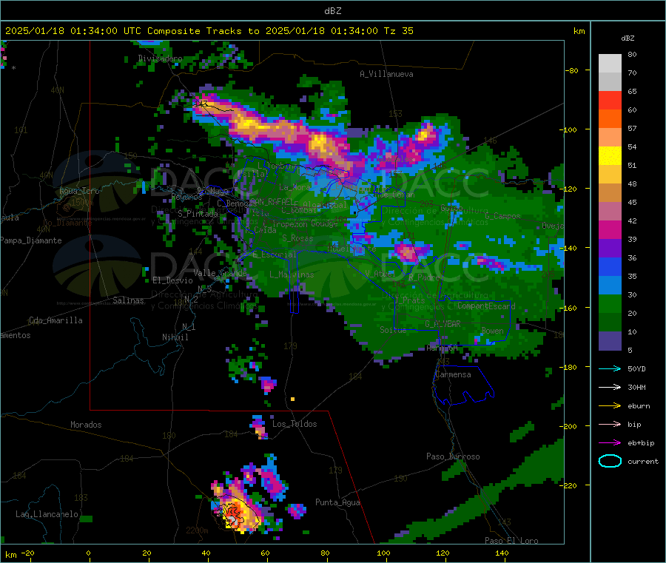This screenshot has height=563, width=666.
Task: Click the storm echo left of Los_Toldos
Action: [x=259, y=427]
